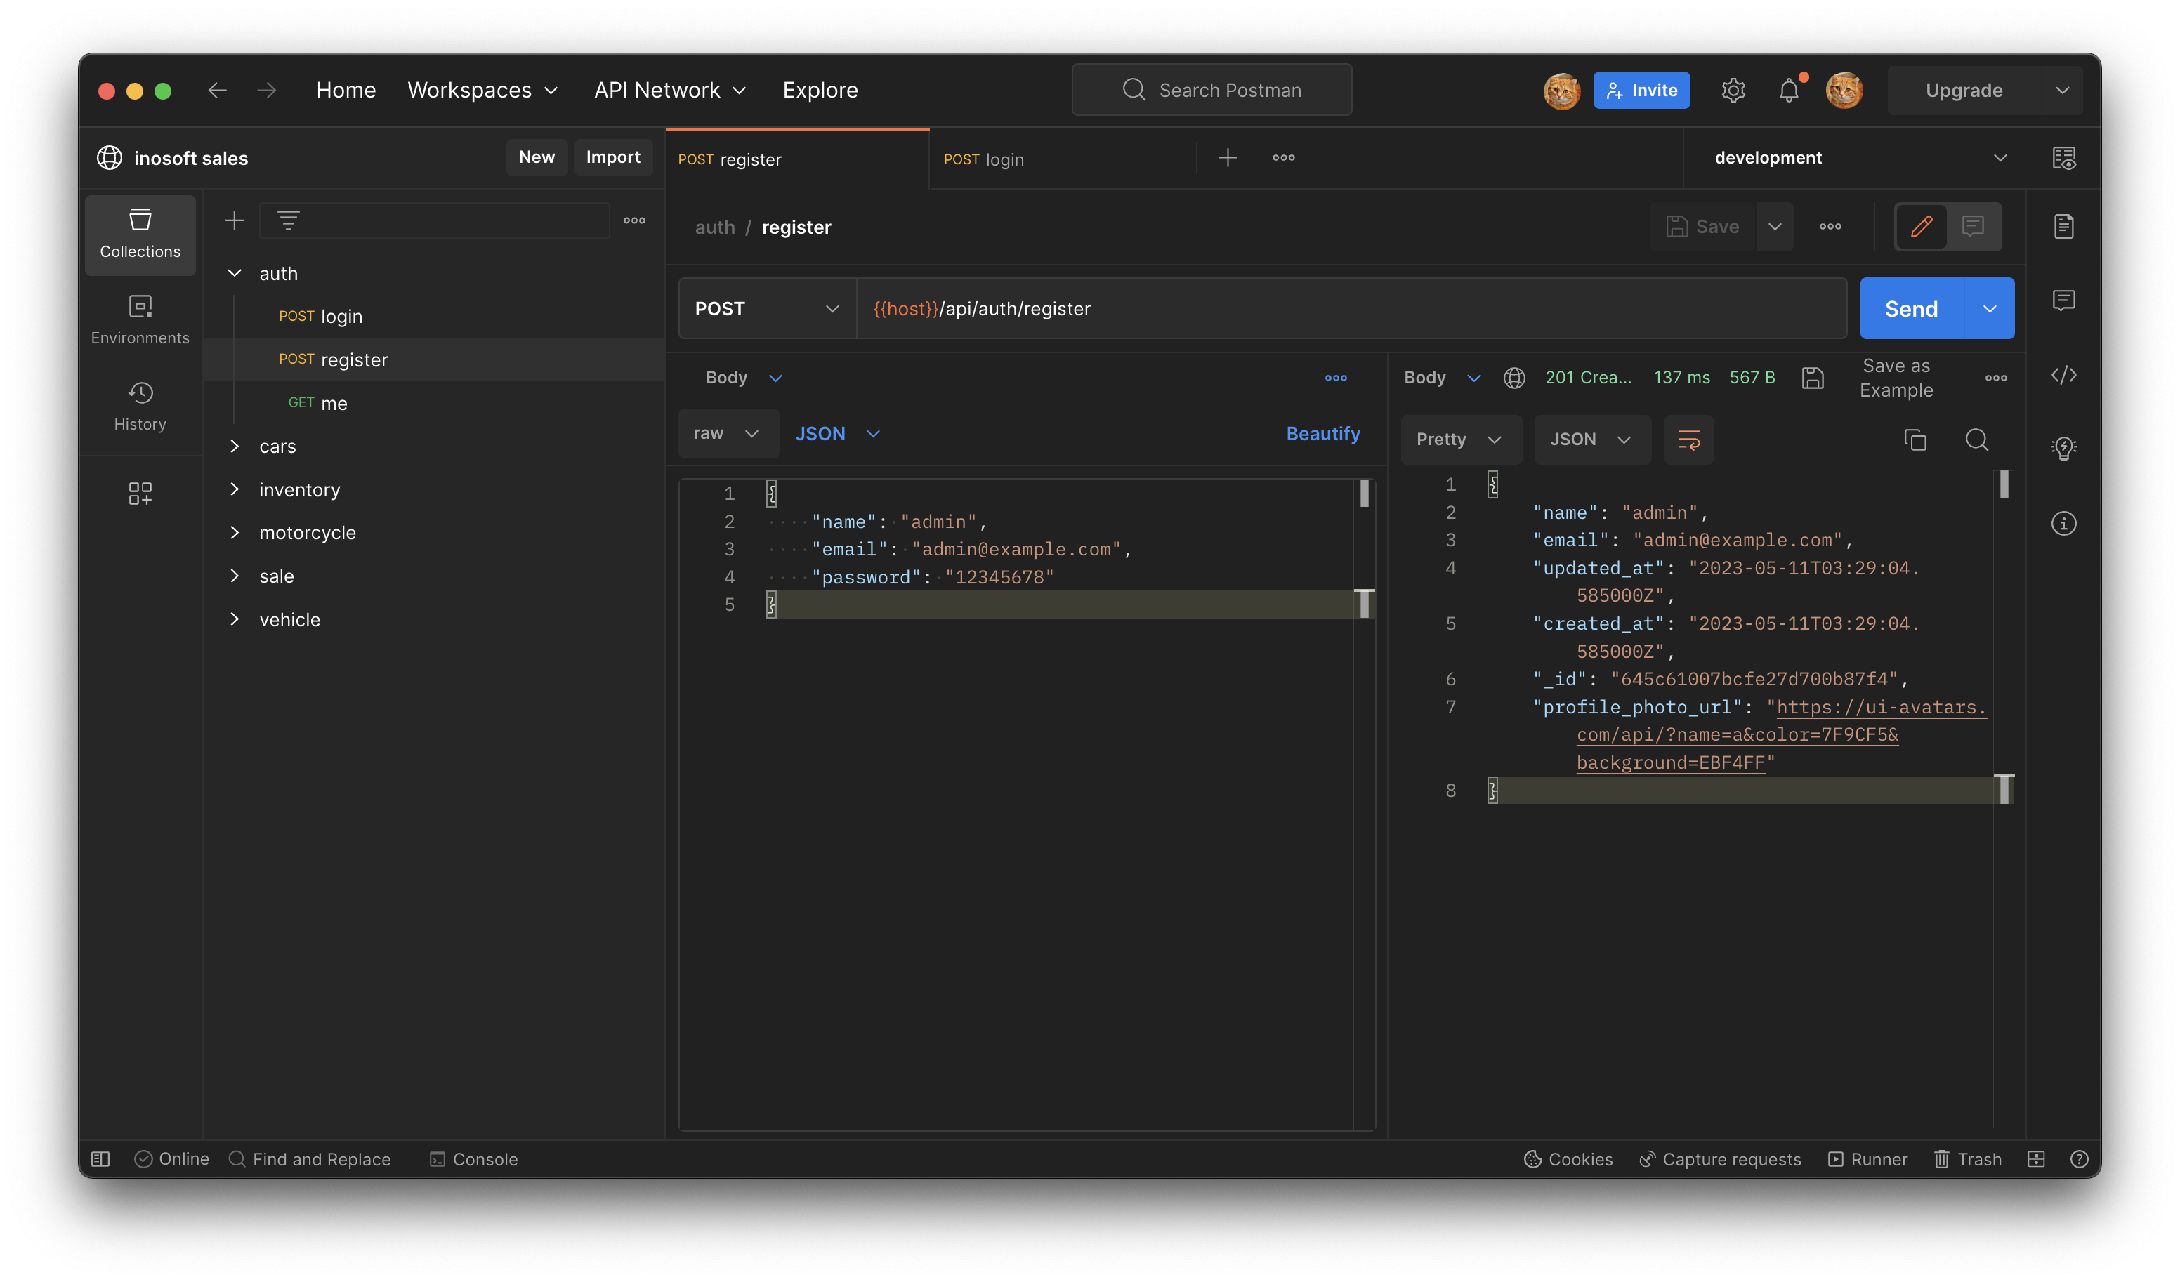Open the related requests lightbulb icon
2180x1282 pixels.
2064,448
